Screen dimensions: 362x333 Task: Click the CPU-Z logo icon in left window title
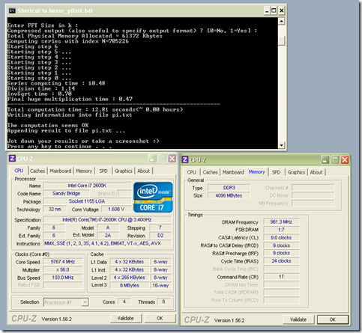click(12, 159)
